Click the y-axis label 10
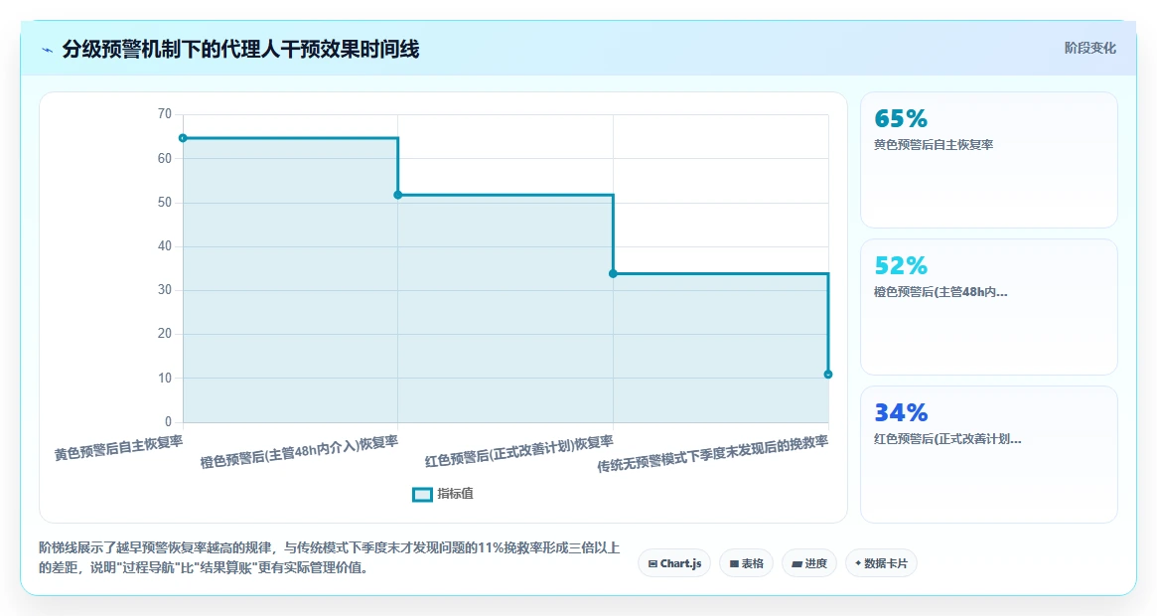This screenshot has height=616, width=1157. pyautogui.click(x=165, y=379)
